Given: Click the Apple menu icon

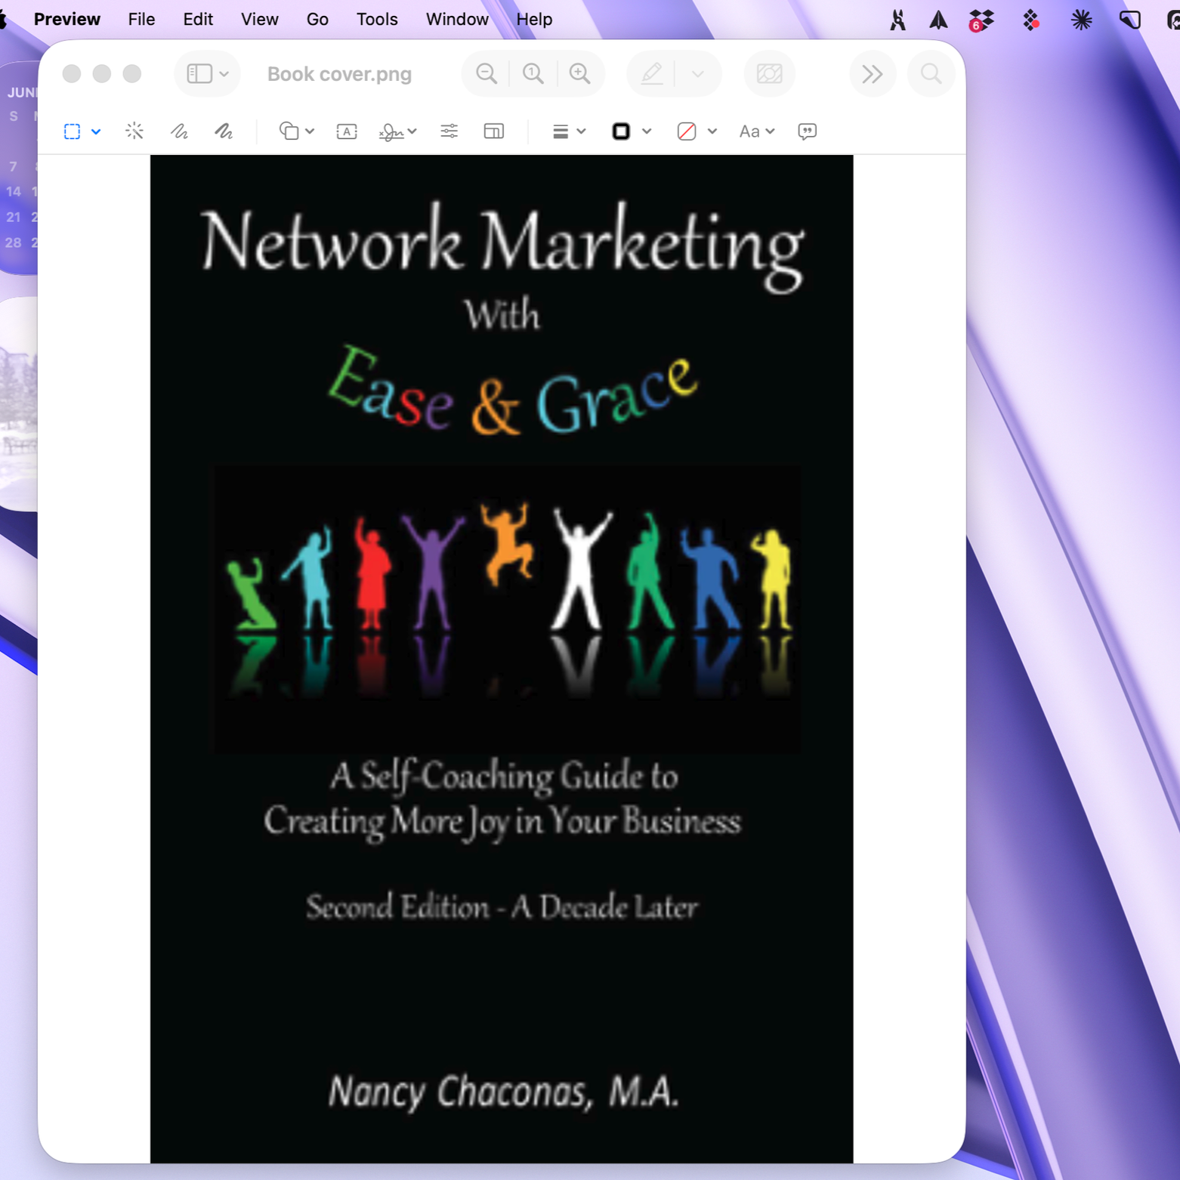Looking at the screenshot, I should coord(3,20).
